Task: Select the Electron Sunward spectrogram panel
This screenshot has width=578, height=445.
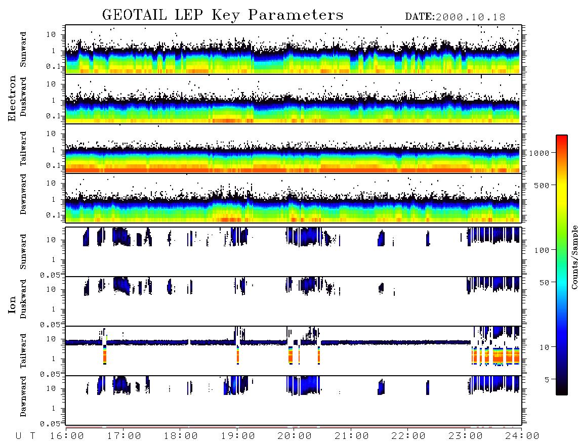Action: [x=294, y=50]
